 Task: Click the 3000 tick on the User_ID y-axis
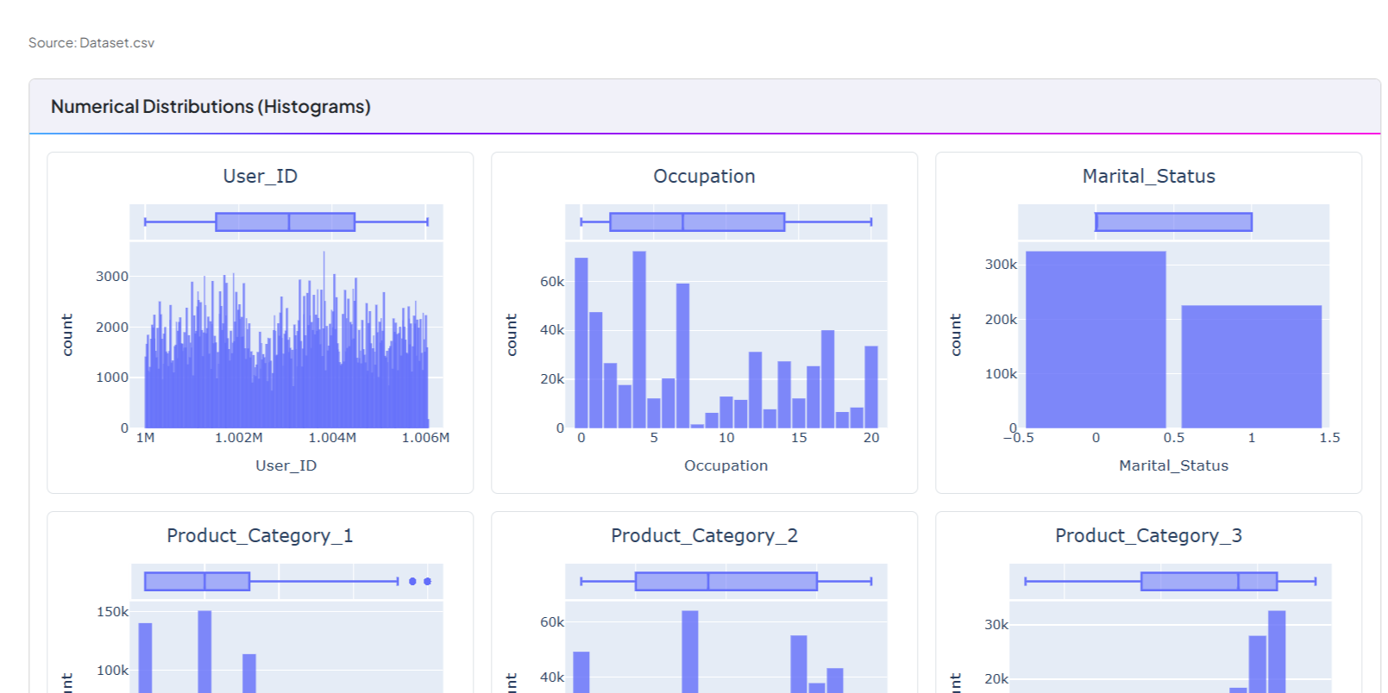coord(112,277)
